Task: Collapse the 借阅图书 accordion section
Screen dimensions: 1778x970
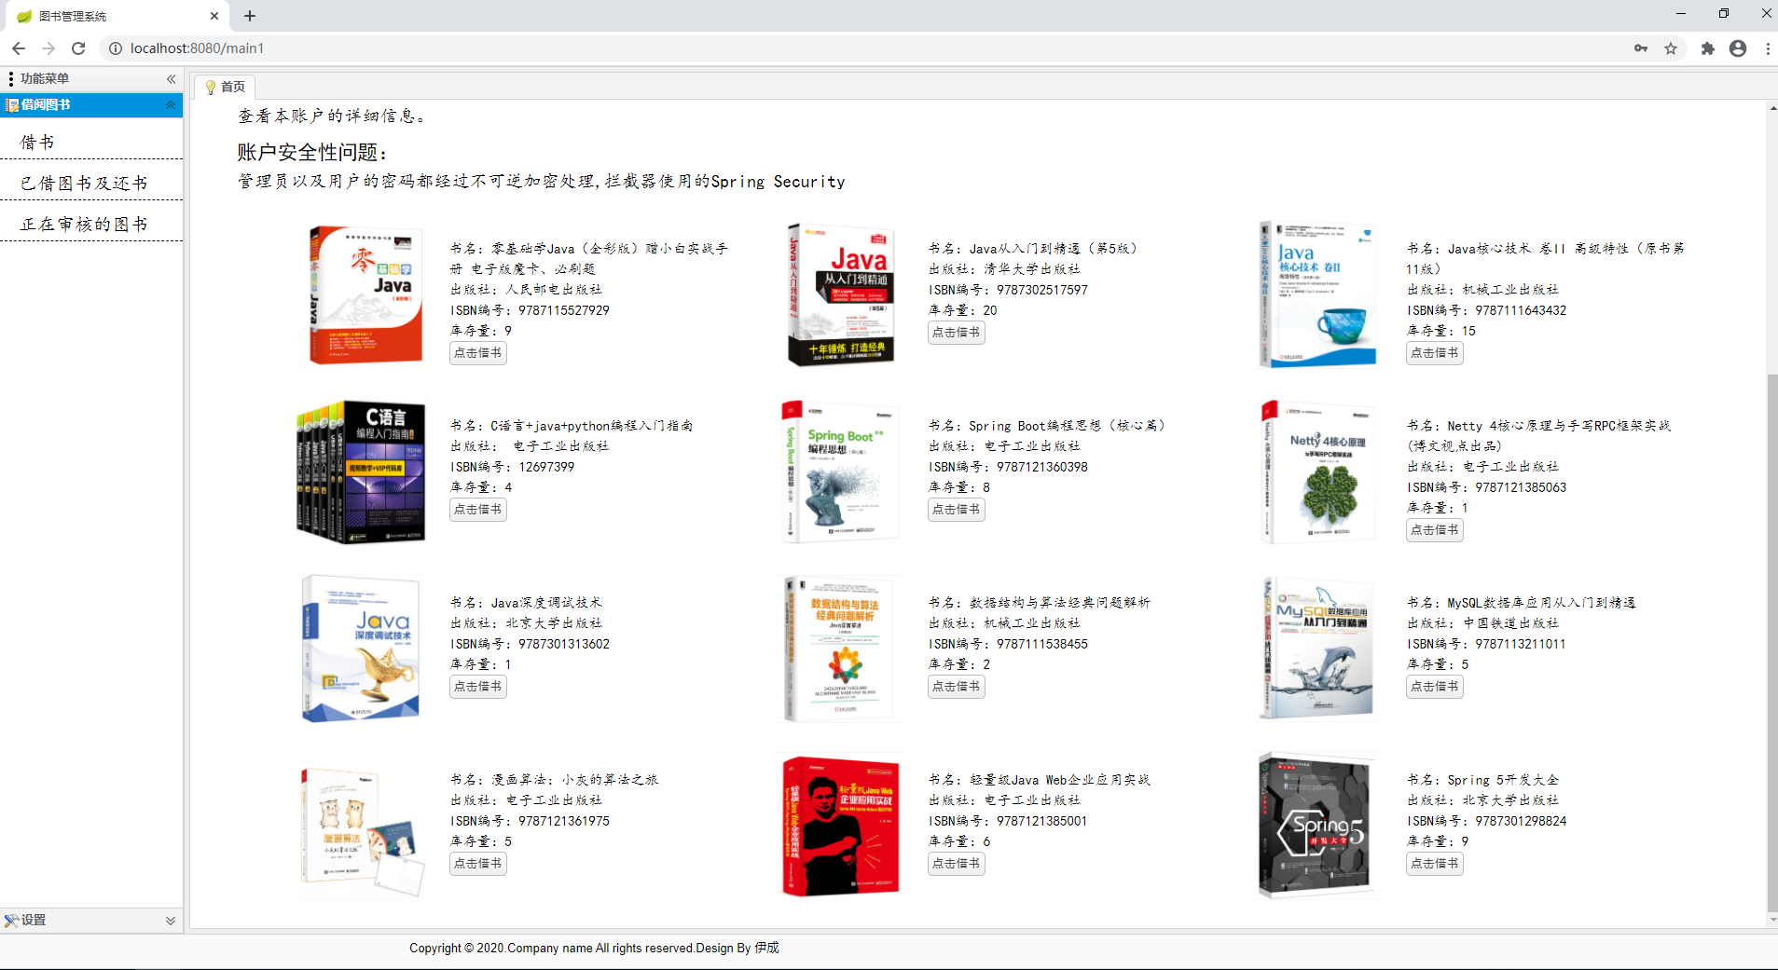Action: tap(171, 105)
